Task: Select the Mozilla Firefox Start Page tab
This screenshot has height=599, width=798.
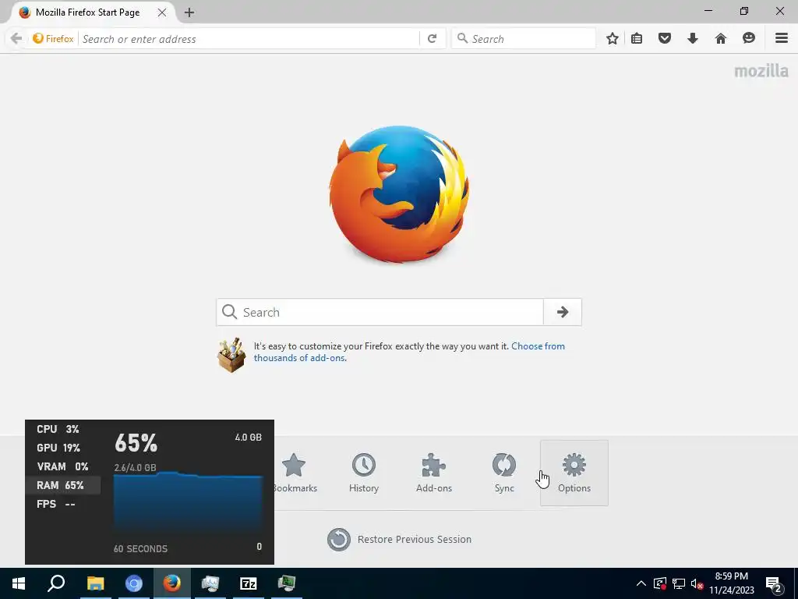Action: (87, 12)
